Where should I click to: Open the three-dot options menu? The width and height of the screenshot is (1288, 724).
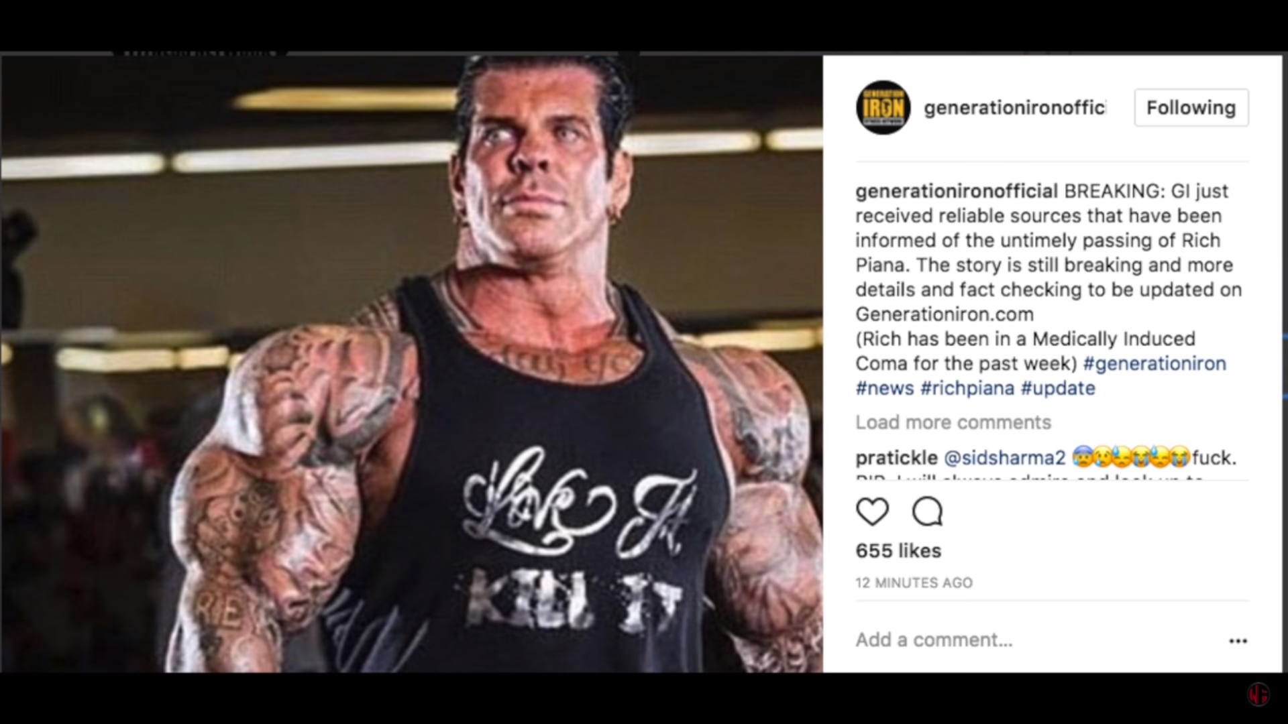(x=1238, y=641)
